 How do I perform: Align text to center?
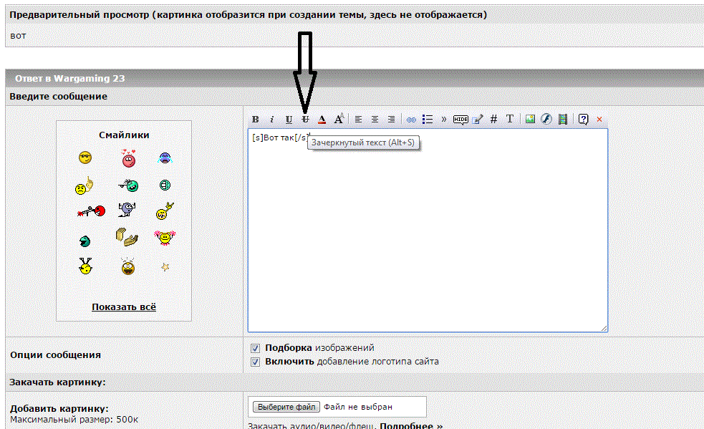375,120
